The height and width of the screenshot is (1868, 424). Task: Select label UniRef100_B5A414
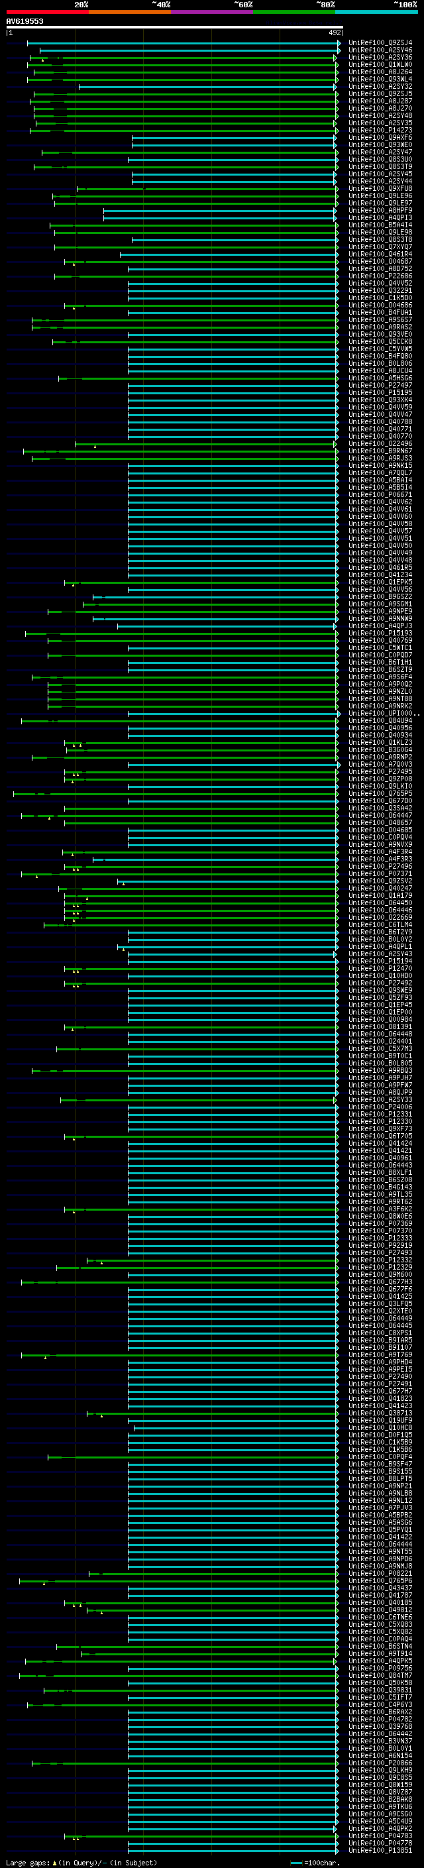point(380,225)
